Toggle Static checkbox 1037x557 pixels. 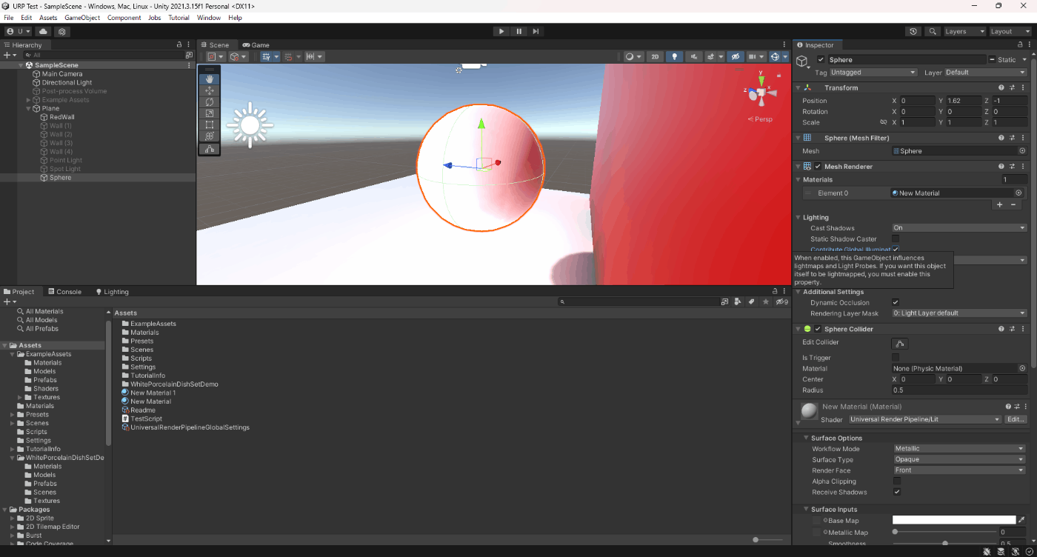click(x=993, y=59)
